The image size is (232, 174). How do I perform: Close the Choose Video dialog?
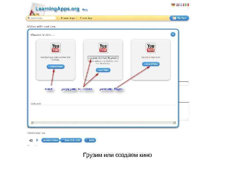tap(173, 34)
